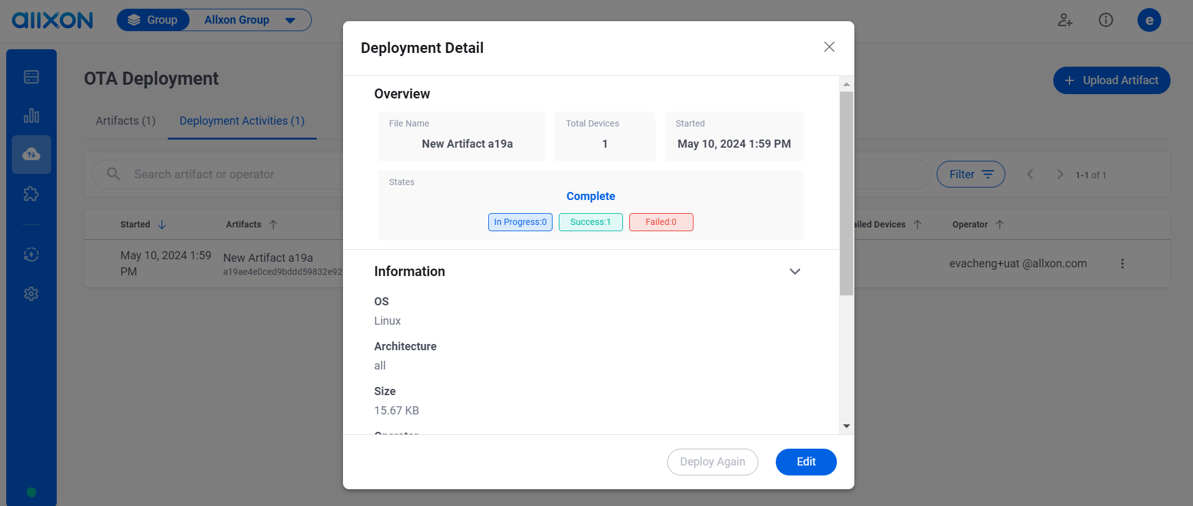Image resolution: width=1193 pixels, height=506 pixels.
Task: Click the Size value 15.67 KB
Action: [x=397, y=411]
